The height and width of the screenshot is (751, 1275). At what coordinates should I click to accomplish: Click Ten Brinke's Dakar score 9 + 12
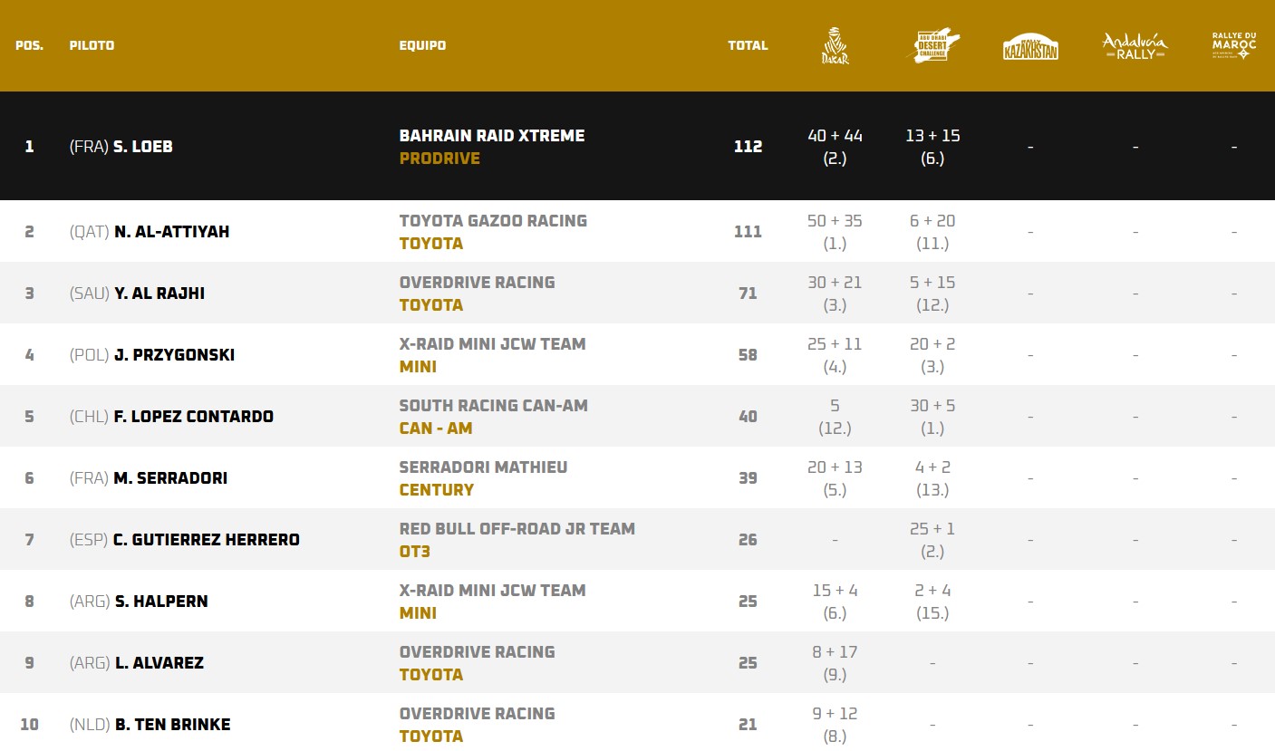835,714
